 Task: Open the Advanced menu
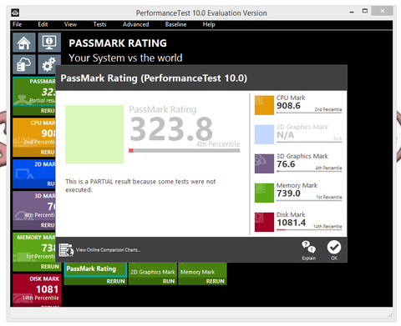[135, 24]
